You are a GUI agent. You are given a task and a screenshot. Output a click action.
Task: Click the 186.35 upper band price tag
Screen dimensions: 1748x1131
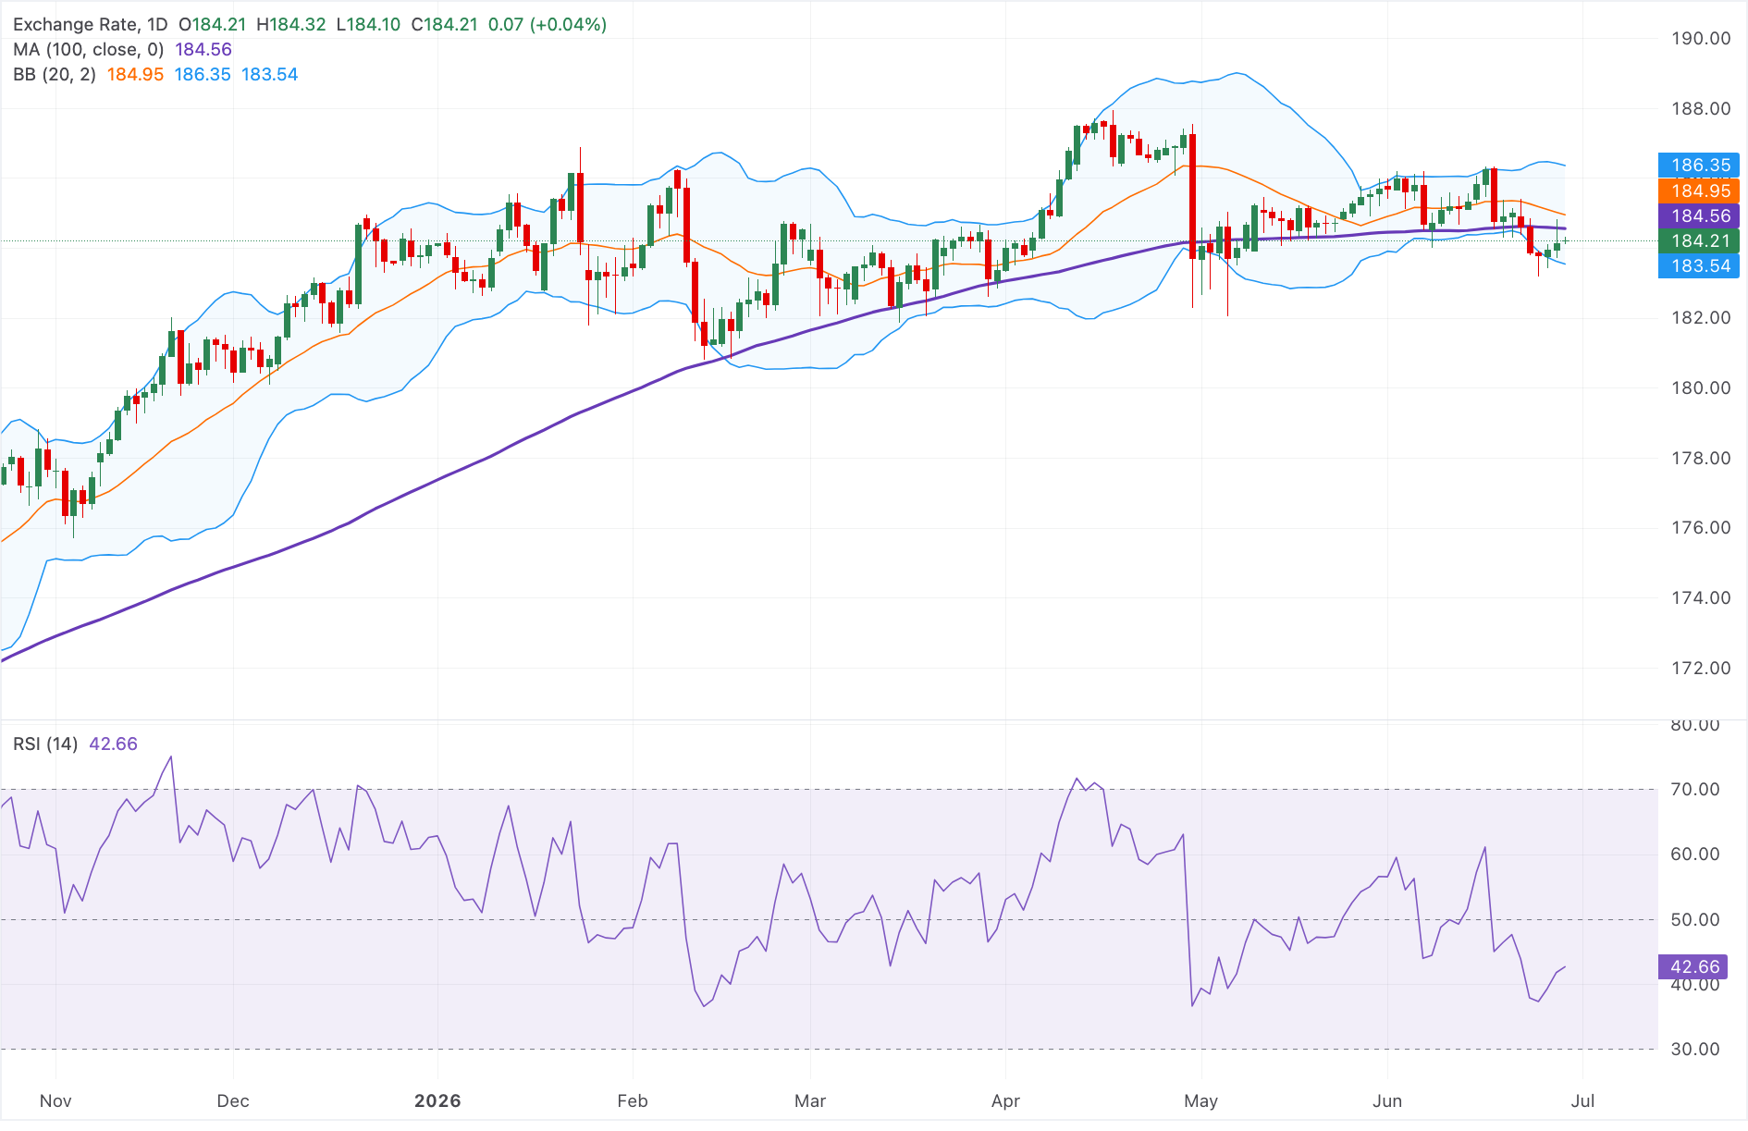tap(1700, 166)
